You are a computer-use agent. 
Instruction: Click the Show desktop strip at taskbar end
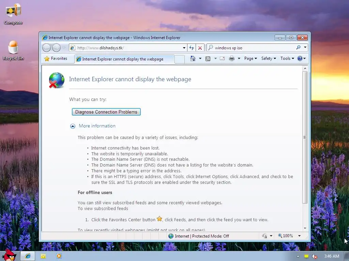point(347,256)
